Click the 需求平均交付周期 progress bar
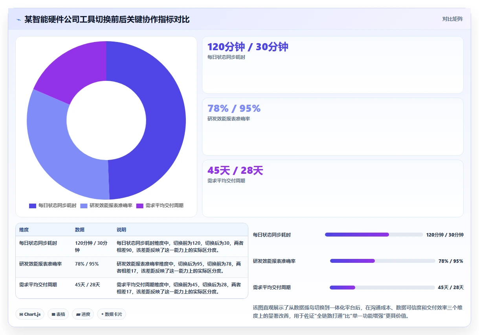The image size is (479, 335). pyautogui.click(x=382, y=287)
